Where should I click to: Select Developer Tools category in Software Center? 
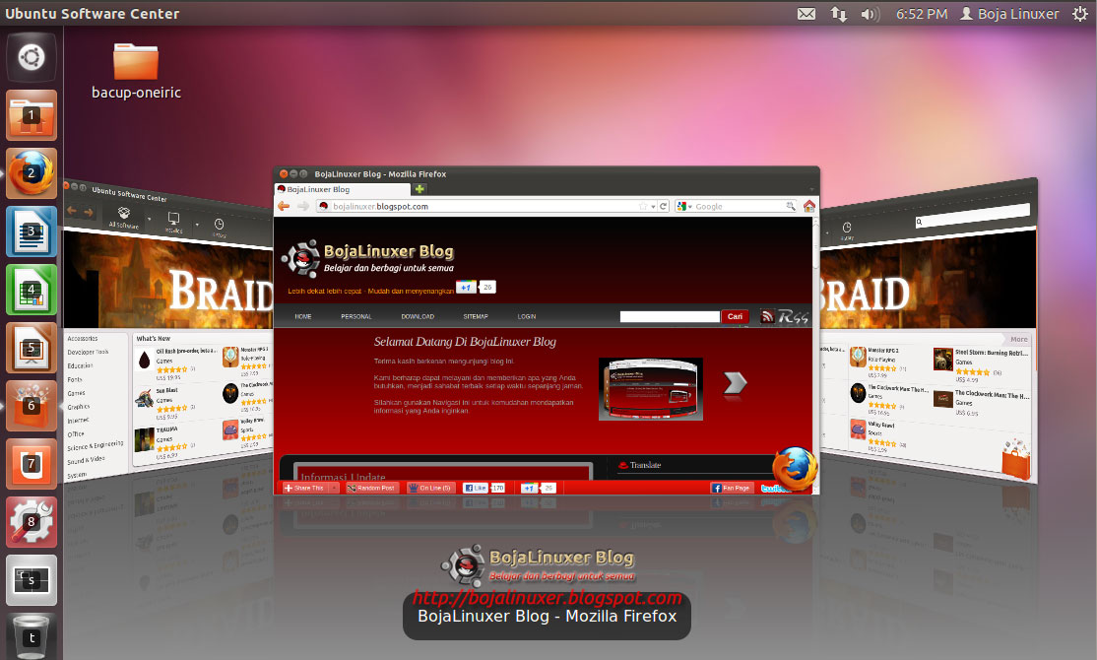(x=89, y=352)
